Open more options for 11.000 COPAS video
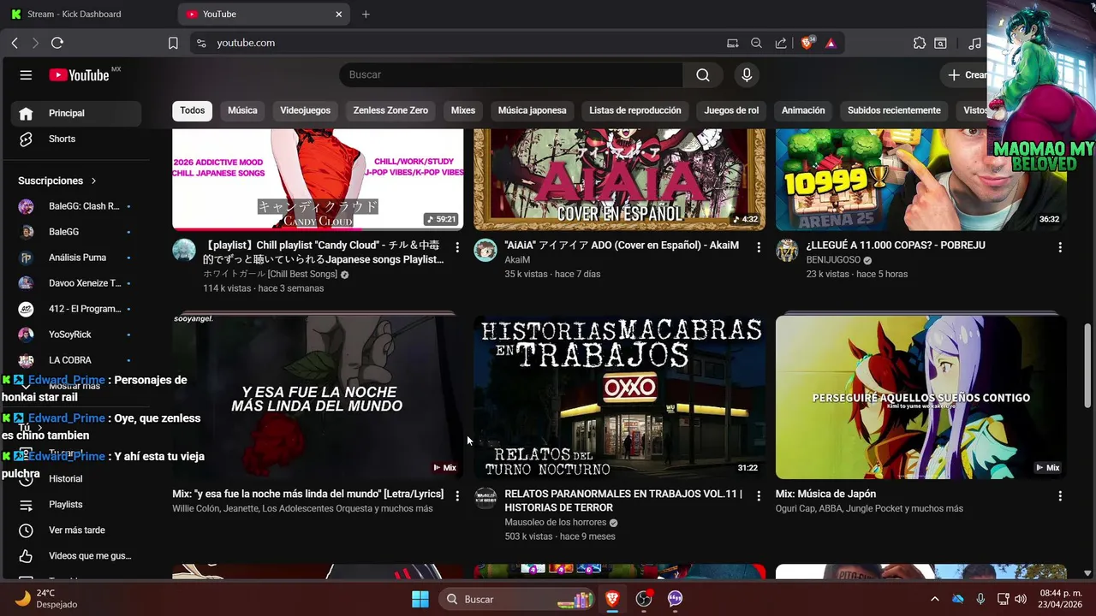 click(1060, 247)
